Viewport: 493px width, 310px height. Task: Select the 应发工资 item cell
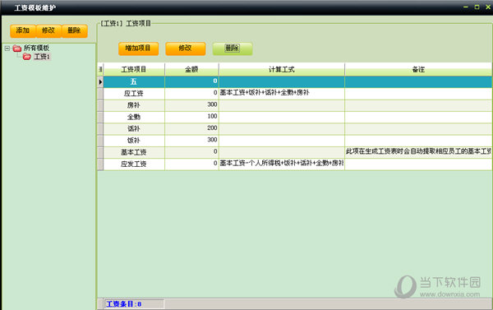(134, 164)
